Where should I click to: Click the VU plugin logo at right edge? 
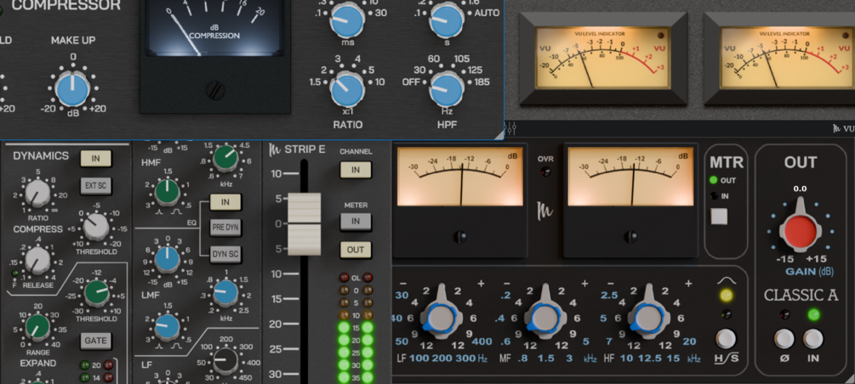coord(844,129)
